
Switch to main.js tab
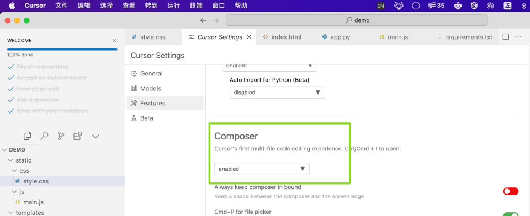point(400,37)
